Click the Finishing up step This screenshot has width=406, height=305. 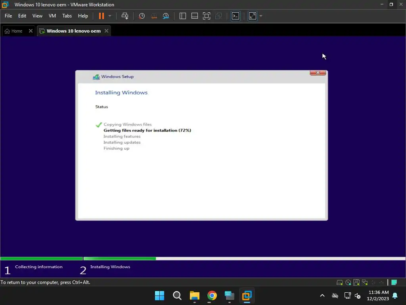(116, 149)
